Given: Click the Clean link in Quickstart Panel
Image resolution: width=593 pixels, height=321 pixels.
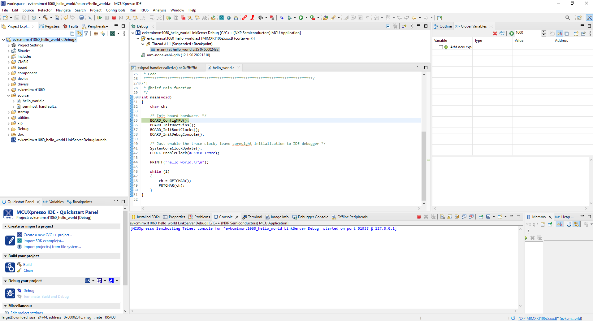Looking at the screenshot, I should tap(28, 271).
